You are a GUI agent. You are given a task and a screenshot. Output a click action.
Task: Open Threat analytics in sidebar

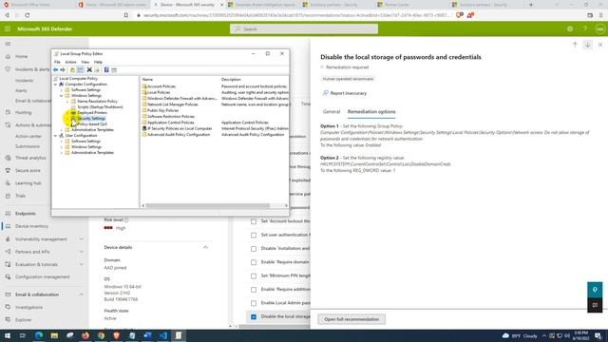[30, 158]
